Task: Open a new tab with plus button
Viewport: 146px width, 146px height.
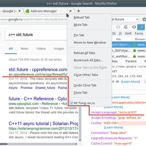Action: (x=78, y=11)
